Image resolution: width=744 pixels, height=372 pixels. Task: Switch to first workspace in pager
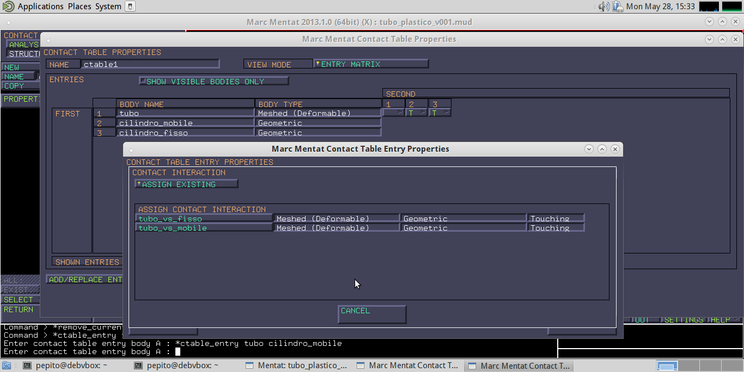[667, 366]
